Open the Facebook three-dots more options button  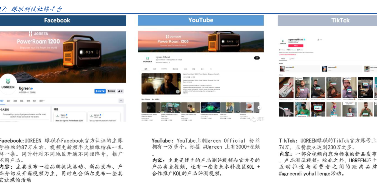point(121,101)
